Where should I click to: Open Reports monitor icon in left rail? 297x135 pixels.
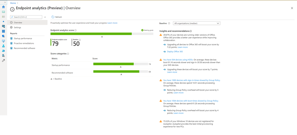tap(3, 41)
